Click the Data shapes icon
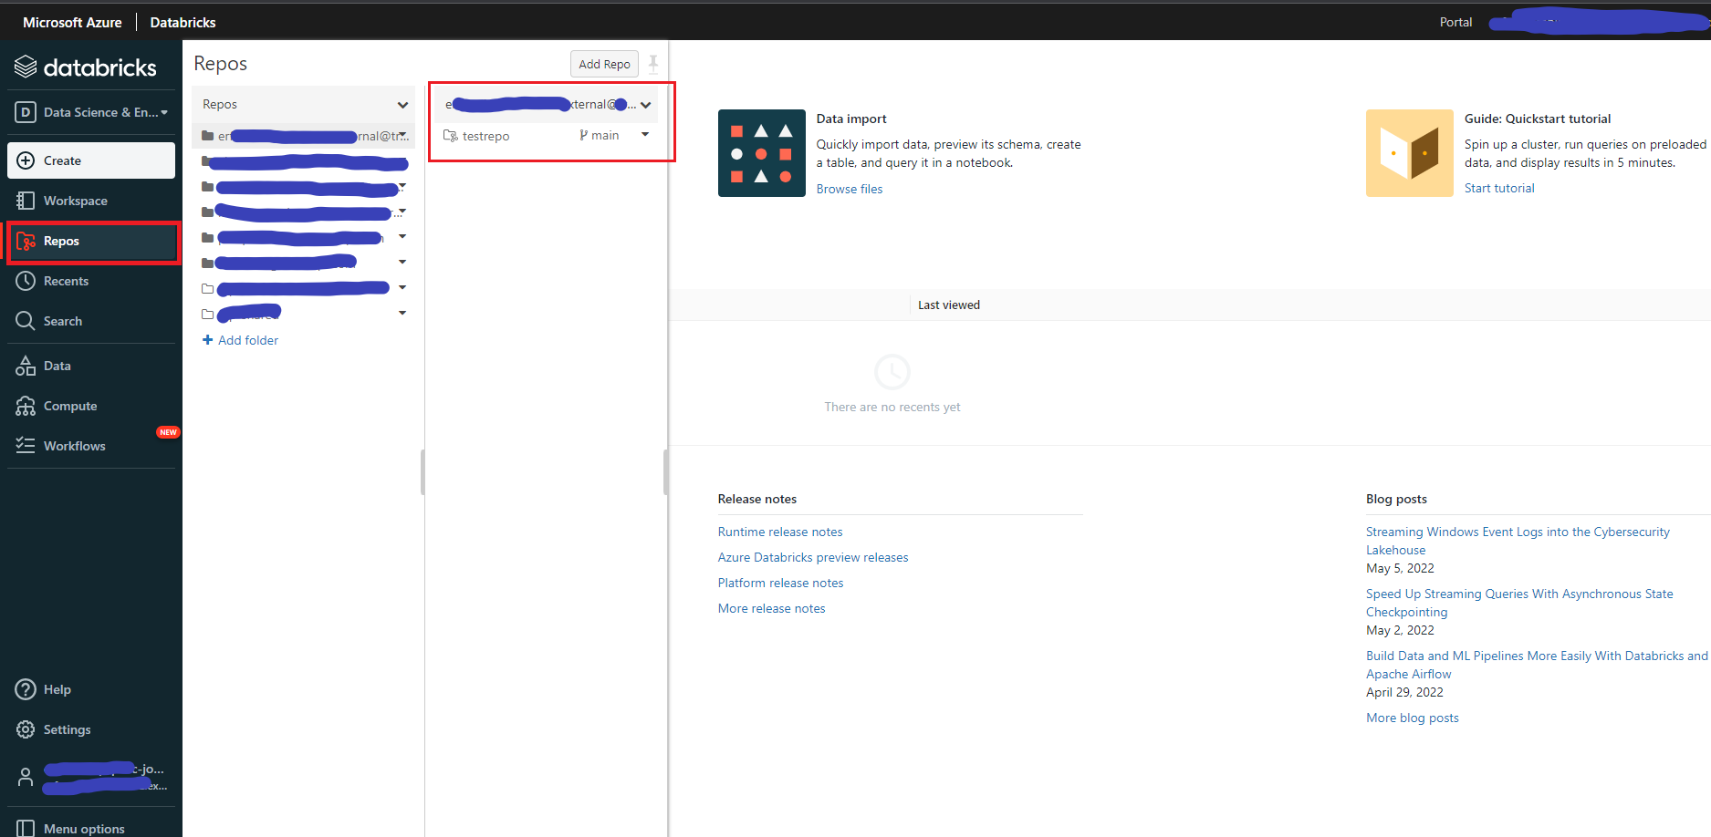This screenshot has width=1711, height=837. [26, 366]
